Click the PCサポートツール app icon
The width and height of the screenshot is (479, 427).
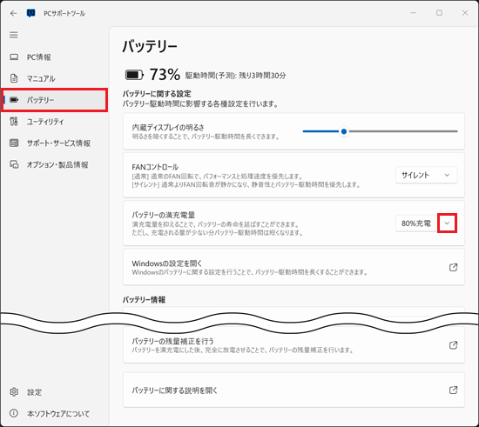(x=30, y=13)
